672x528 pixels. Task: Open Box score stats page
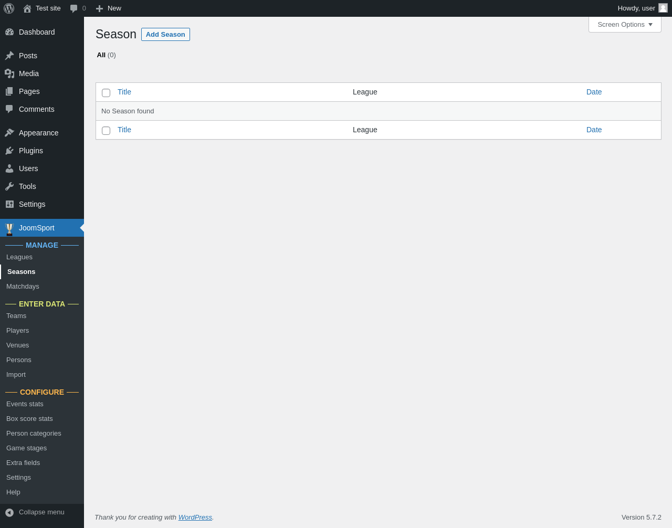29,419
